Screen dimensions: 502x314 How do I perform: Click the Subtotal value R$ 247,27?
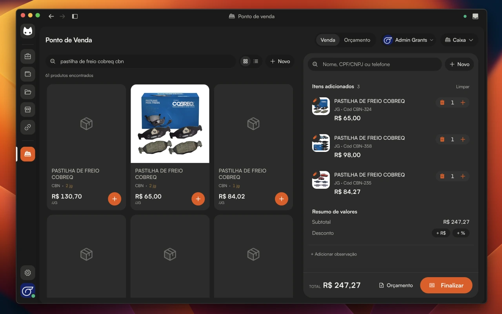(x=456, y=222)
